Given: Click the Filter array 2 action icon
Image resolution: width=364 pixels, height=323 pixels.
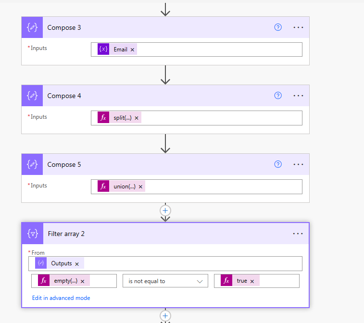Looking at the screenshot, I should [x=33, y=234].
